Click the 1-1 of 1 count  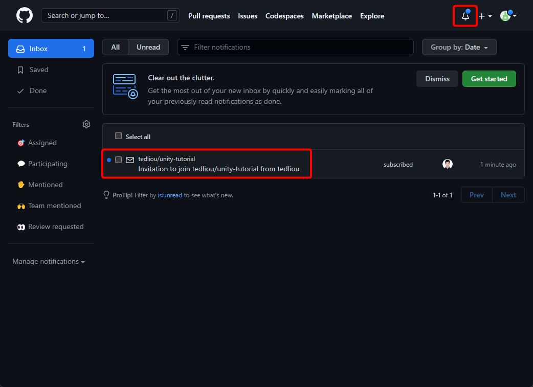[x=442, y=195]
